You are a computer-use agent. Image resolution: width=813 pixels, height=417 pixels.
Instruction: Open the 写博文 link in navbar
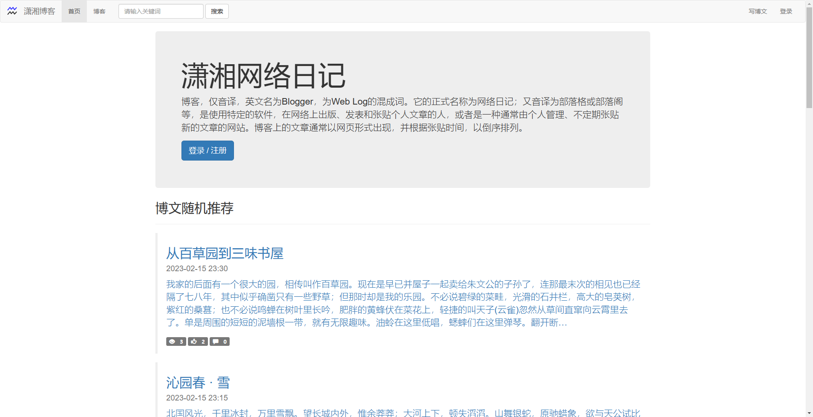(757, 11)
